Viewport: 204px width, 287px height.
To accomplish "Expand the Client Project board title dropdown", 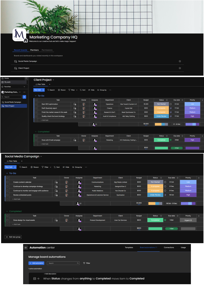I will click(53, 80).
